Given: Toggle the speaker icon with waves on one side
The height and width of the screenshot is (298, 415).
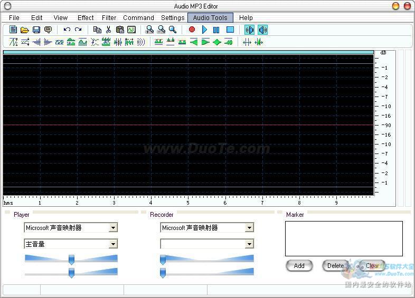Looking at the screenshot, I should click(262, 30).
